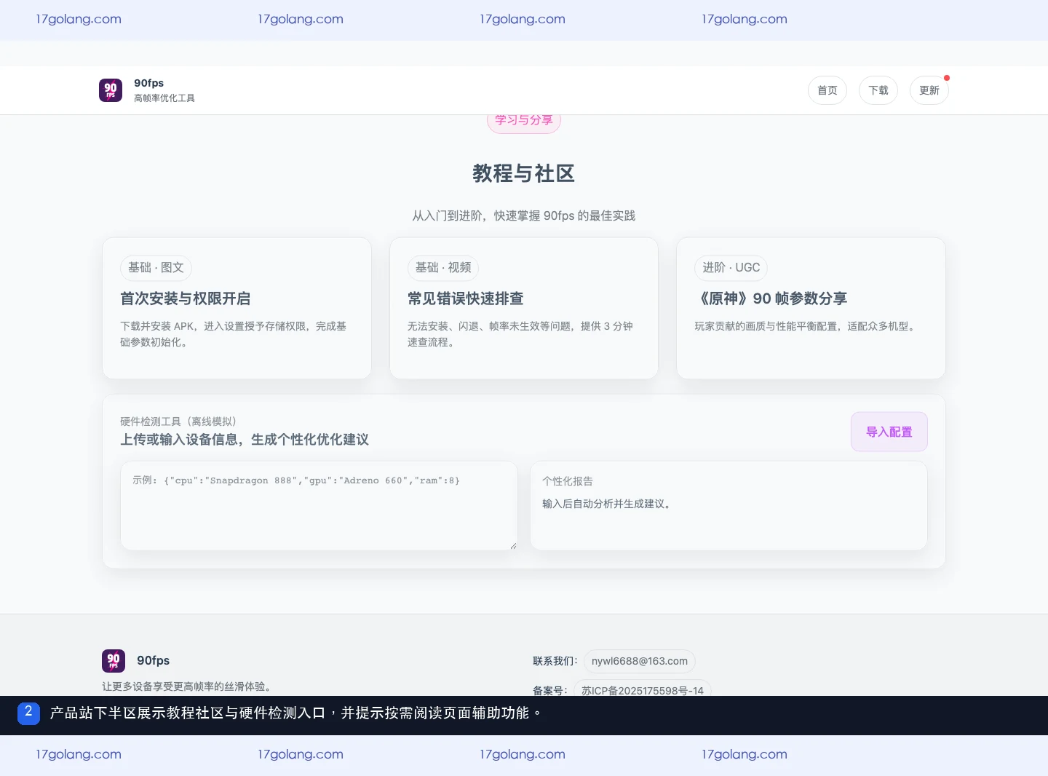The image size is (1048, 776).
Task: Click the 90fps logo icon in footer
Action: (114, 661)
